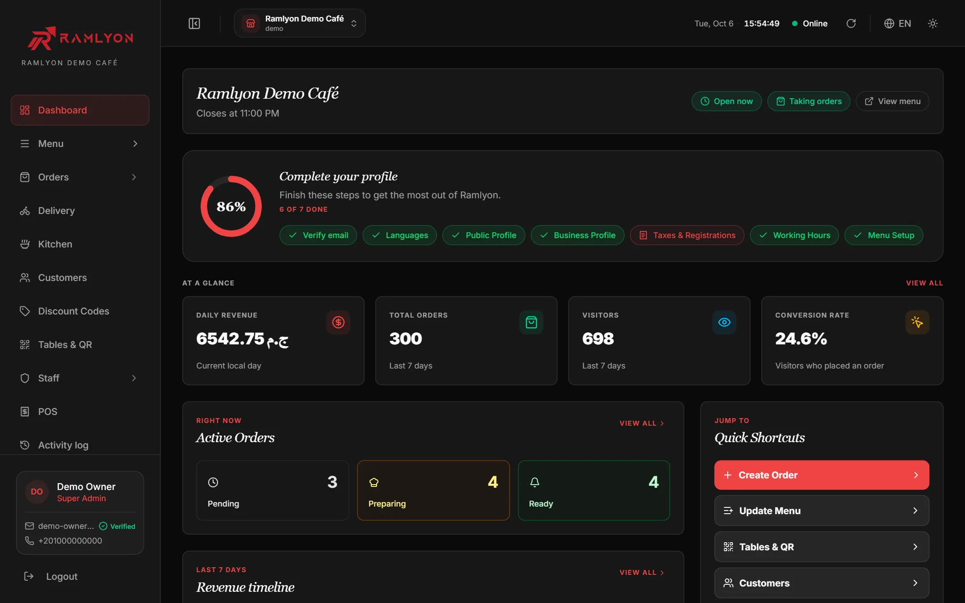Open Active Orders VIEW ALL link
Screen dimensions: 965x603
(x=642, y=423)
